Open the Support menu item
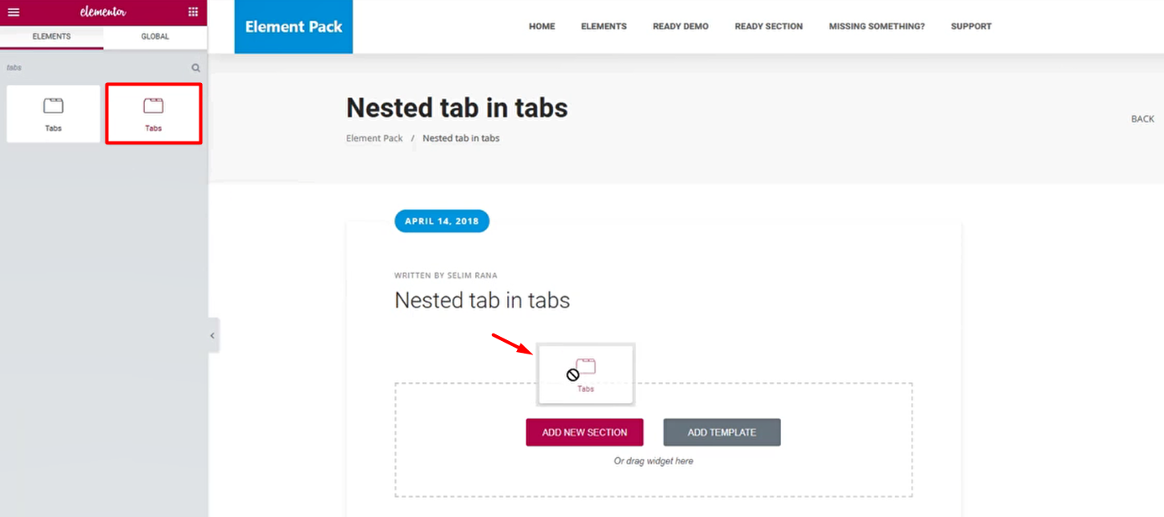This screenshot has height=517, width=1164. (970, 27)
